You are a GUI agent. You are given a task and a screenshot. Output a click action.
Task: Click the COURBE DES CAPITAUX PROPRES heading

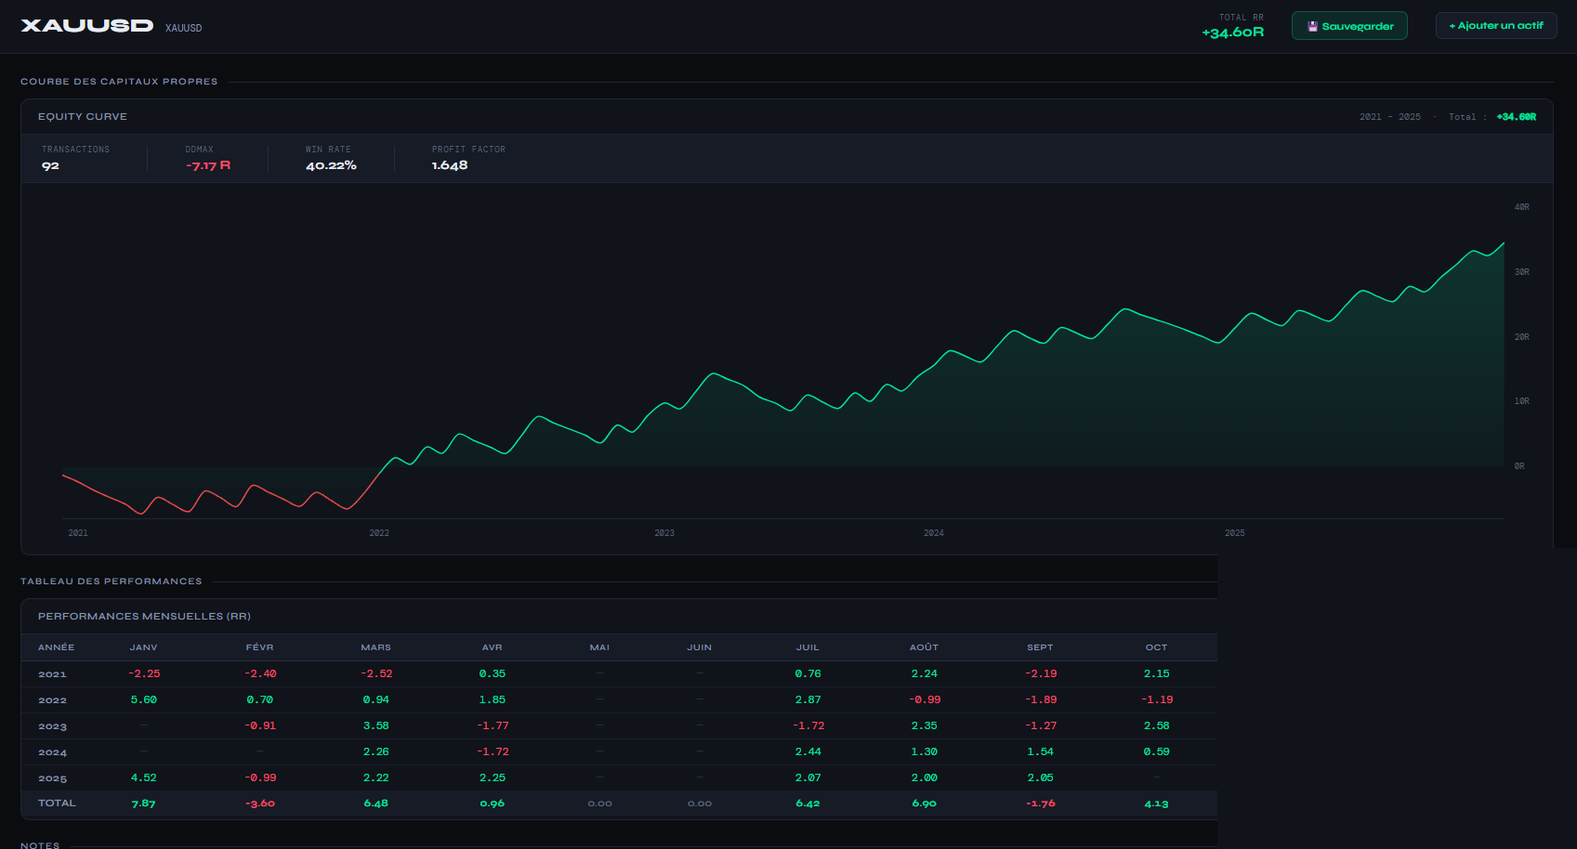[119, 82]
